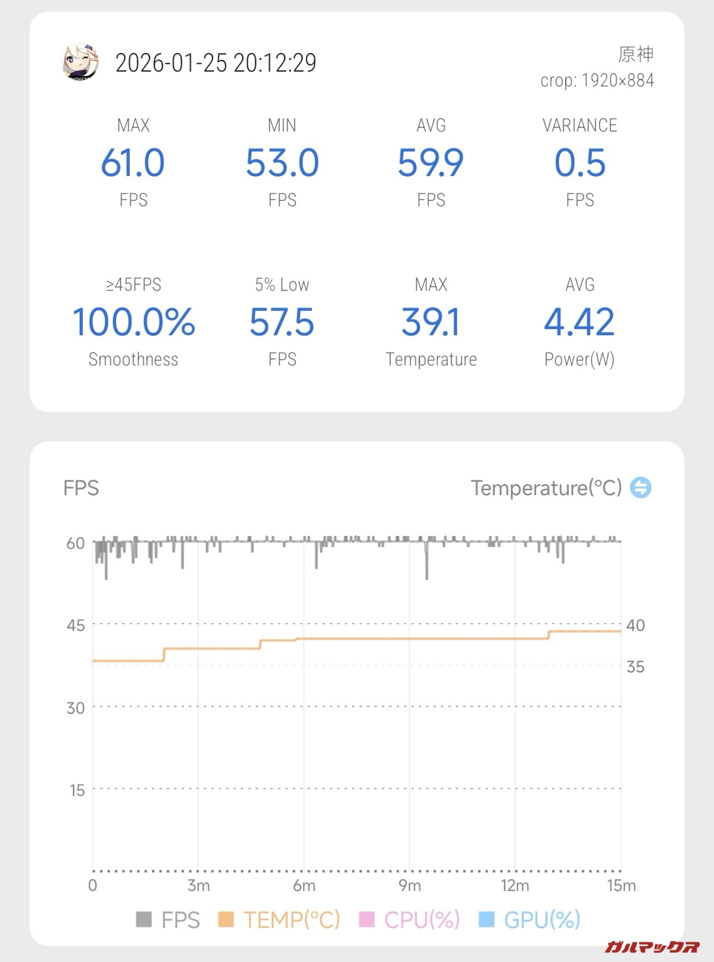Click the AVG Power 4.42 value
This screenshot has width=714, height=962.
coord(580,322)
